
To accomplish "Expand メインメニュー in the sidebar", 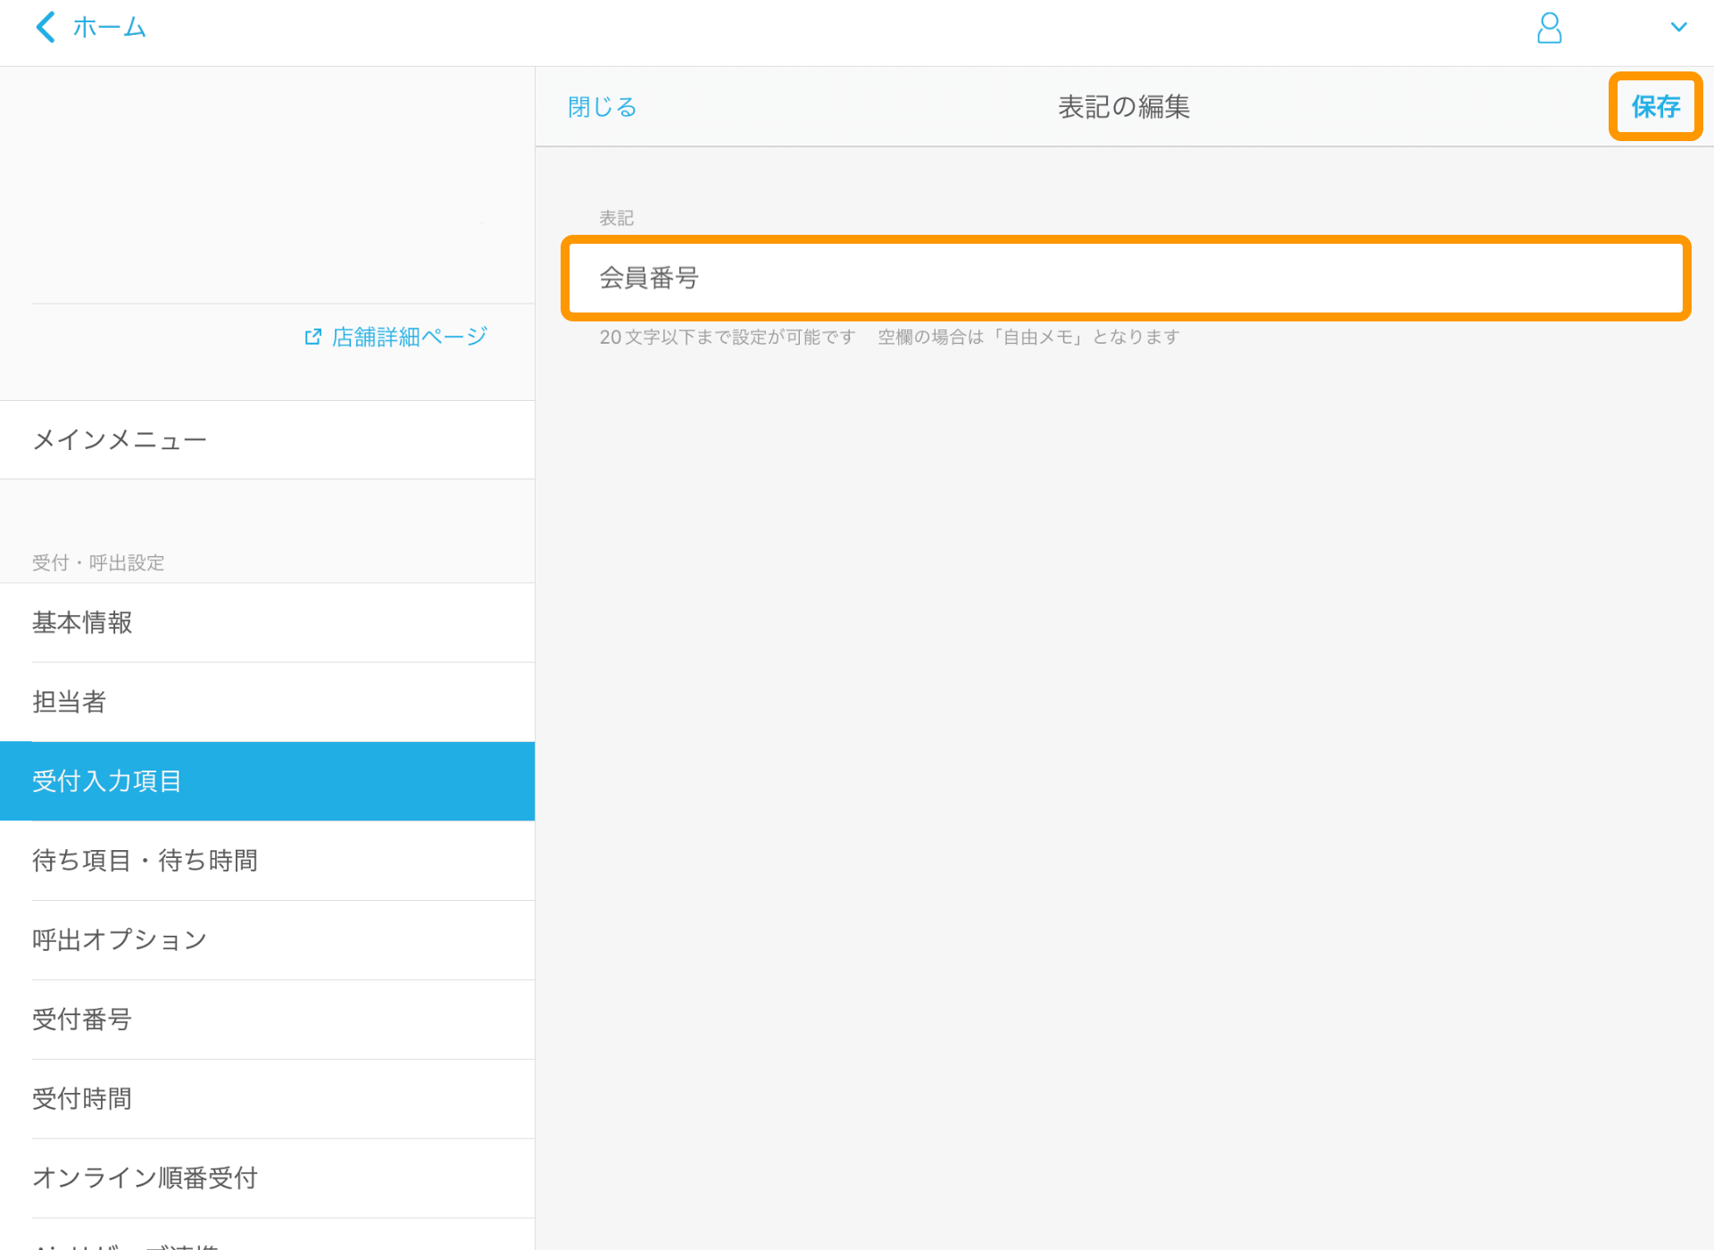I will click(119, 439).
